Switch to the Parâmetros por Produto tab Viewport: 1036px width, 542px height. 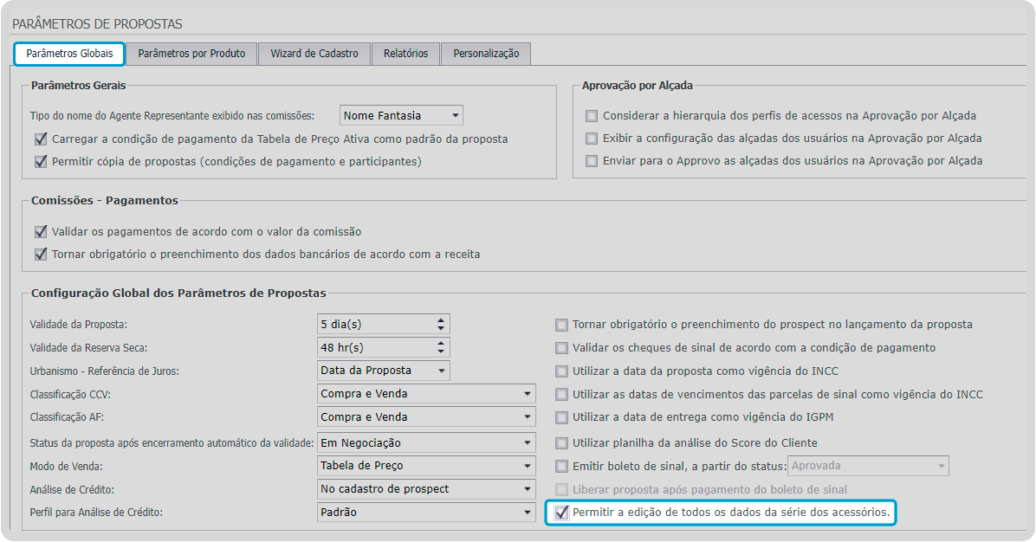point(191,53)
